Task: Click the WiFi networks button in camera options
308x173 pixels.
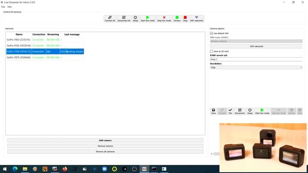Action: click(256, 46)
